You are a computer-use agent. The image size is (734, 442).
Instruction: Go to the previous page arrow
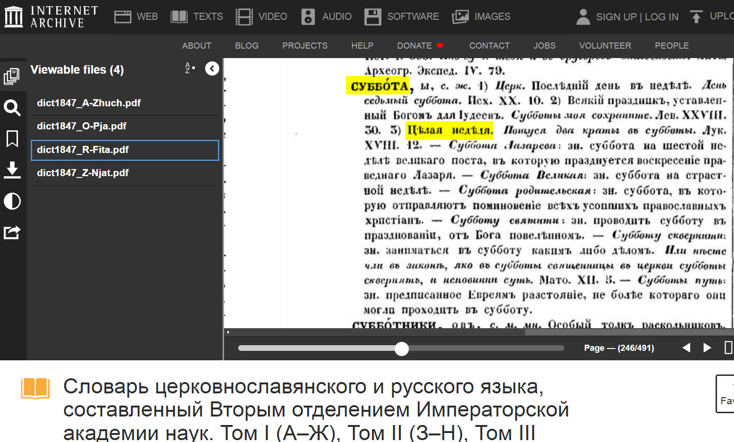[686, 348]
